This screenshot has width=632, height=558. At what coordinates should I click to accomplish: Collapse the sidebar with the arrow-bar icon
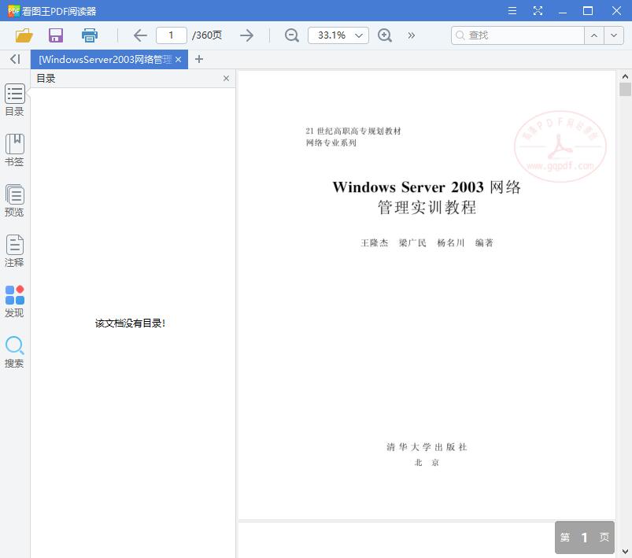click(x=15, y=59)
